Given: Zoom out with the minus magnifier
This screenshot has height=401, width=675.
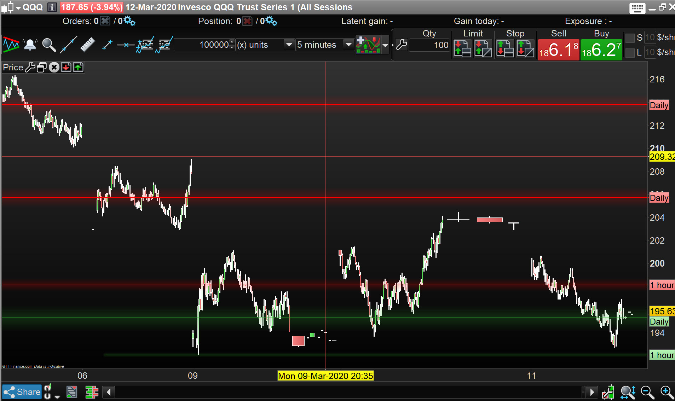Looking at the screenshot, I should click(647, 392).
